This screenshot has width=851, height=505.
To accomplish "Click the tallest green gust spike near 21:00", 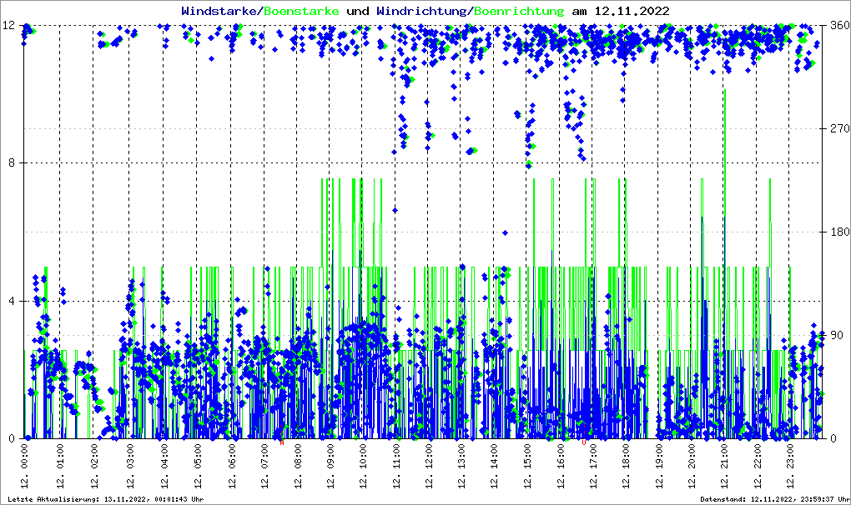I will tap(725, 92).
